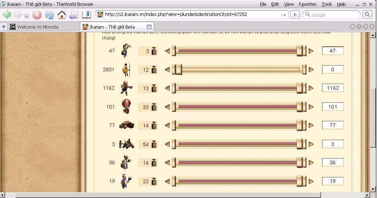Expand the address bar dropdown arrow
Viewport: 377px width, 198px height.
(285, 15)
